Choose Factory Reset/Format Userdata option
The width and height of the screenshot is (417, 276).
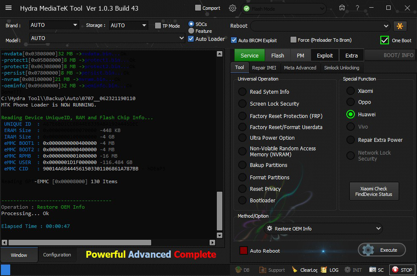242,127
